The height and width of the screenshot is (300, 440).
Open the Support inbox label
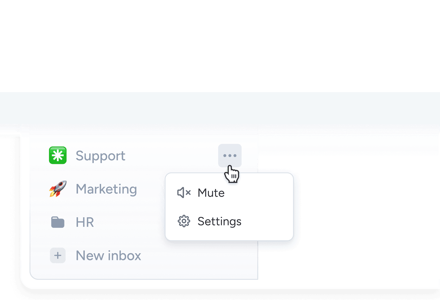tap(100, 156)
